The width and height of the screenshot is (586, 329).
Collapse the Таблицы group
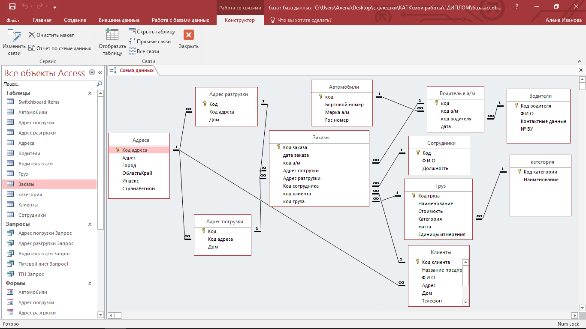(x=90, y=93)
